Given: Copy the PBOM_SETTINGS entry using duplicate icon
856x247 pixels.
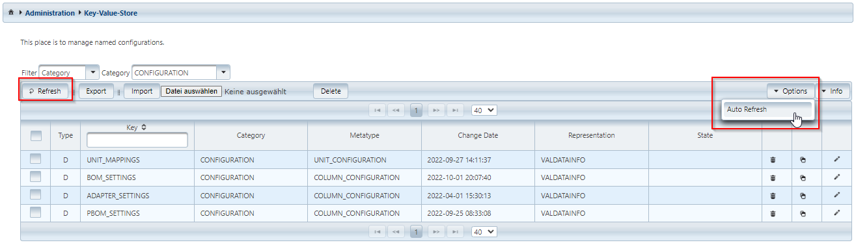Looking at the screenshot, I should (803, 213).
